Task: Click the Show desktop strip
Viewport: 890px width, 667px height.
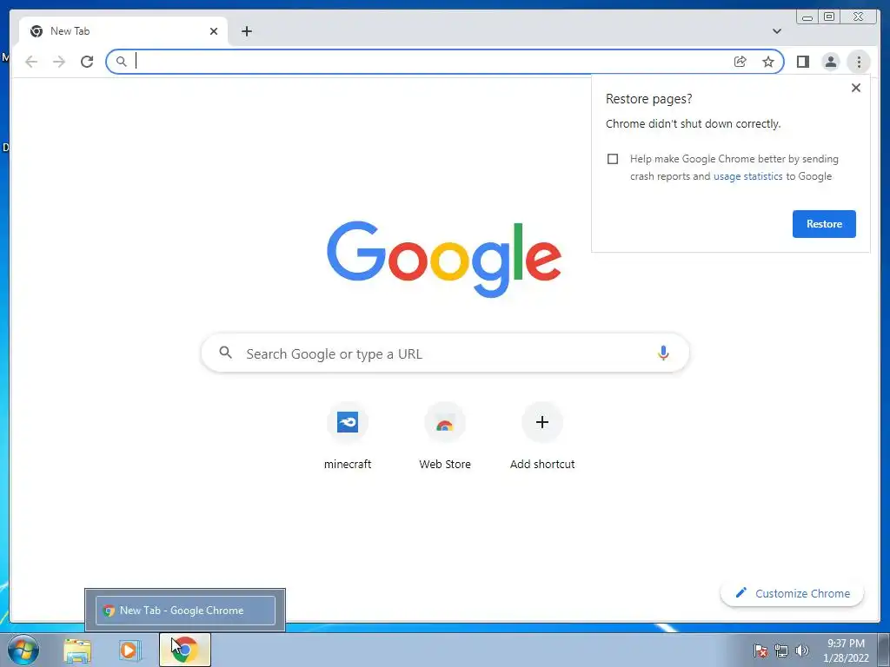Action: point(884,650)
